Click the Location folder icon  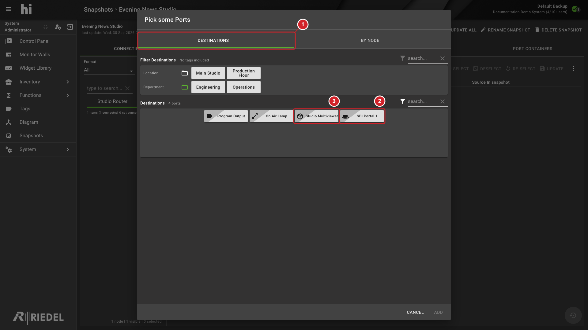pos(185,73)
